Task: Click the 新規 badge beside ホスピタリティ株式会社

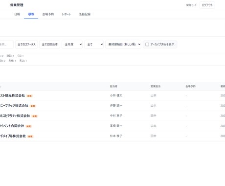Action: point(35,116)
